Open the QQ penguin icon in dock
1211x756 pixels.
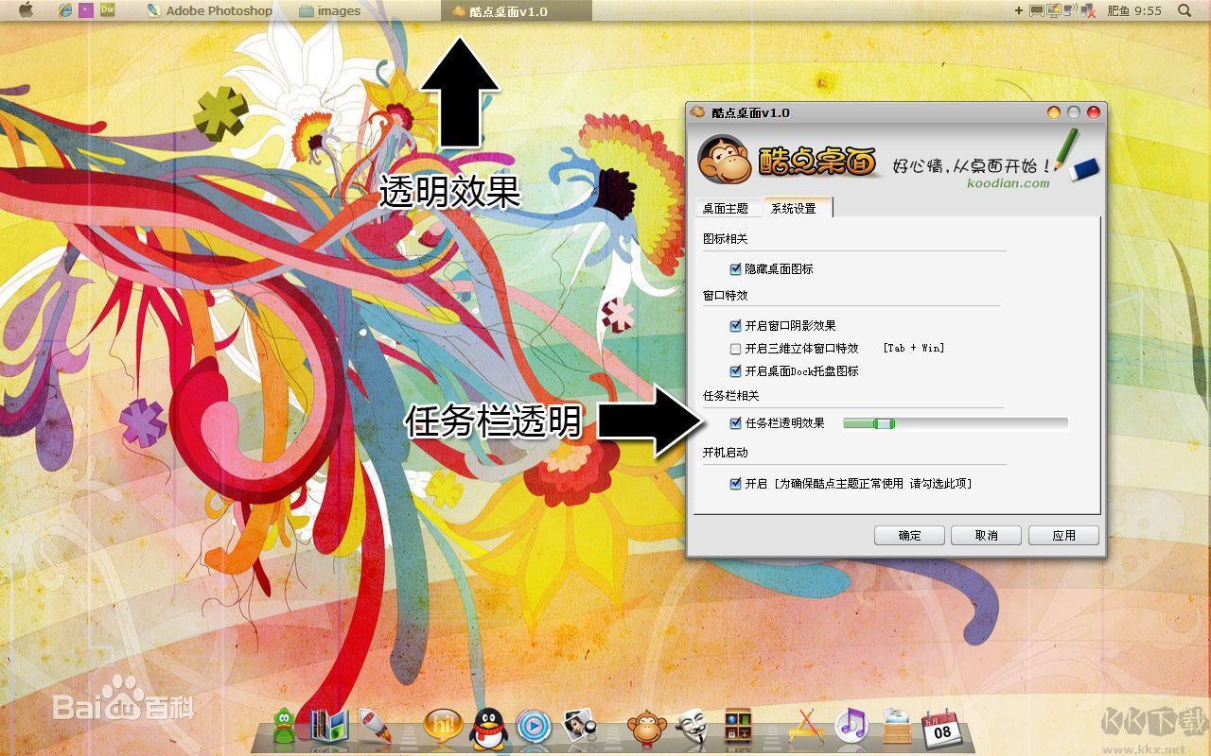point(488,726)
